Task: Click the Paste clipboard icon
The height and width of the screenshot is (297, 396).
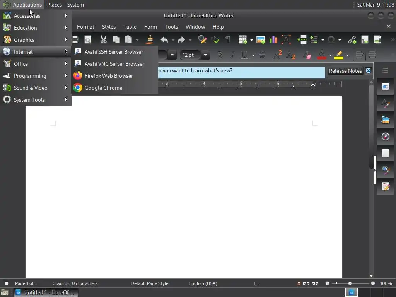Action: pyautogui.click(x=128, y=40)
